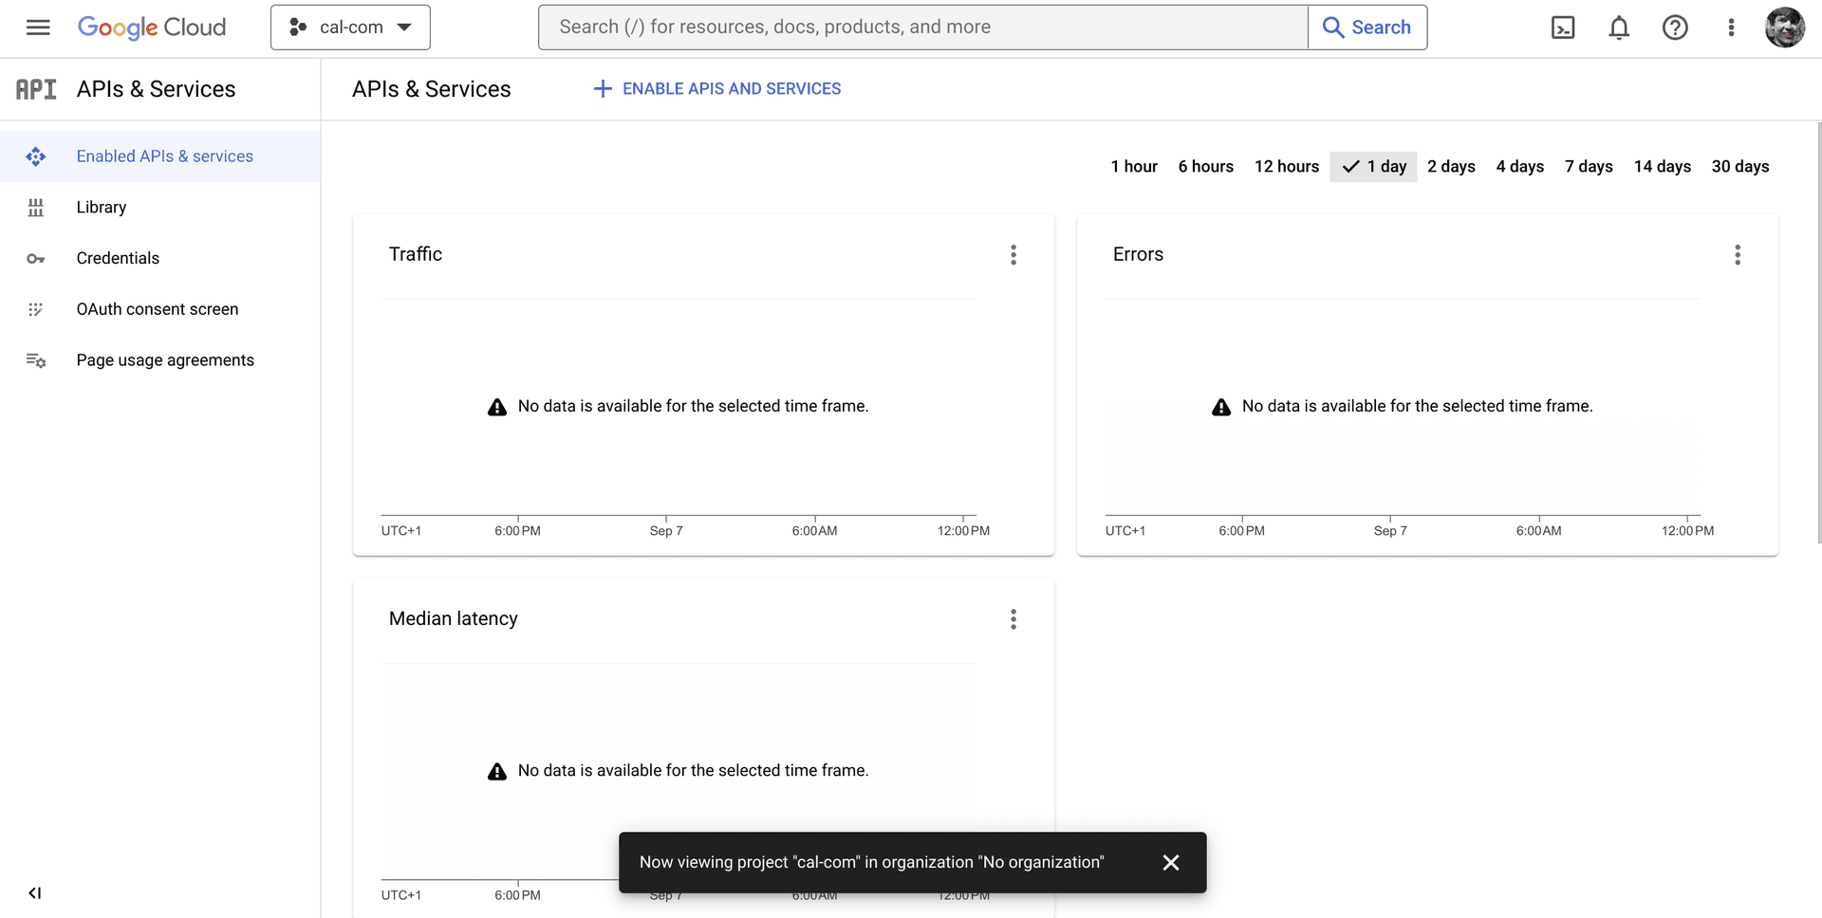The width and height of the screenshot is (1822, 918).
Task: Open the Median latency chart options menu
Action: (x=1013, y=619)
